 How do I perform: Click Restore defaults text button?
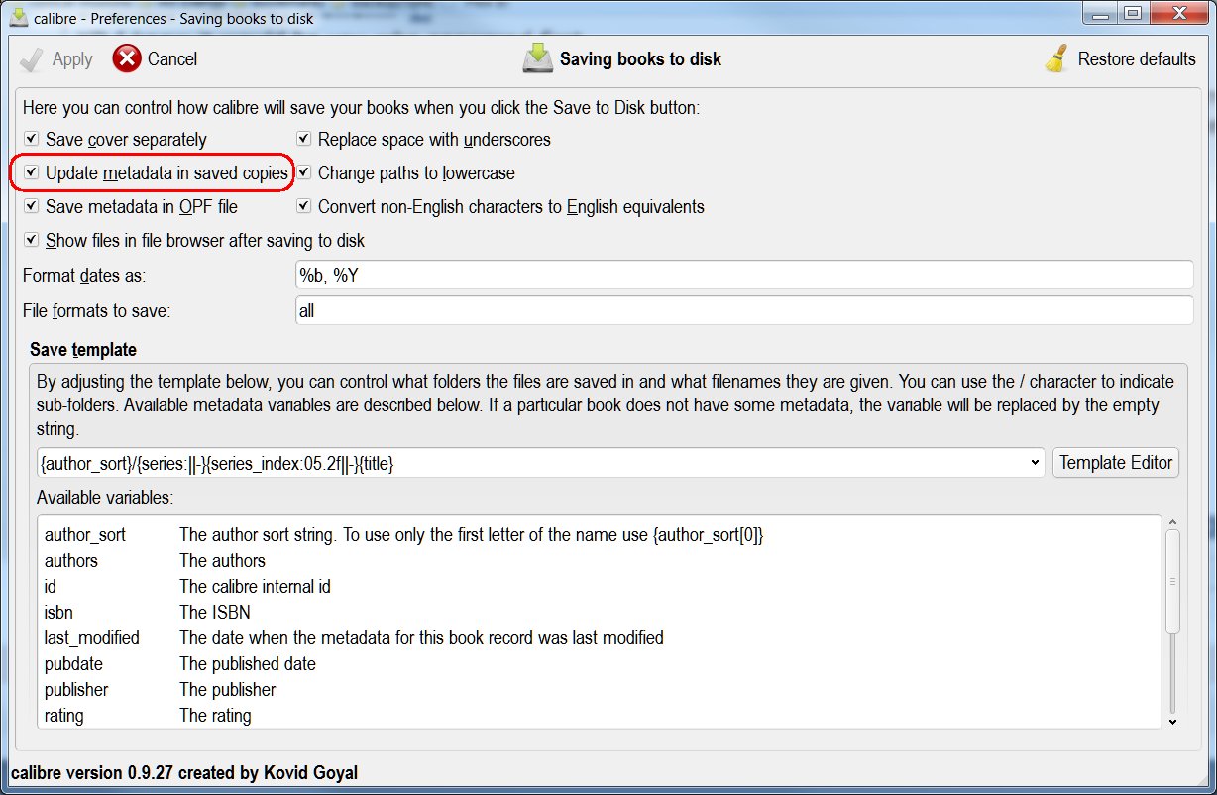tap(1137, 59)
